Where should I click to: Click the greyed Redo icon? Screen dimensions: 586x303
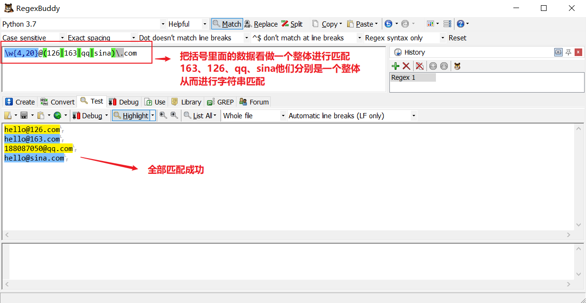(x=405, y=24)
